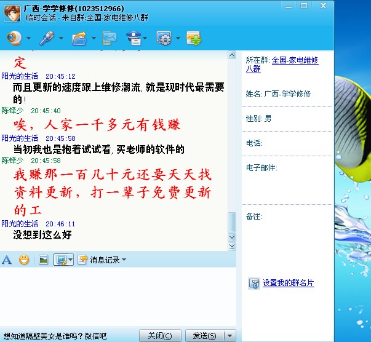Open the webcam options dropdown arrow
The width and height of the screenshot is (371, 342).
29,38
